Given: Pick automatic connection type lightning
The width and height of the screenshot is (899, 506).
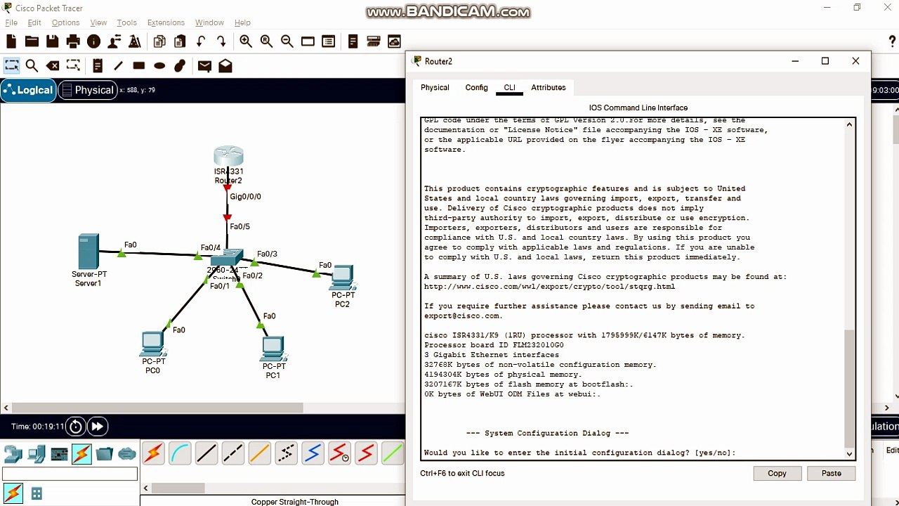Looking at the screenshot, I should 154,454.
